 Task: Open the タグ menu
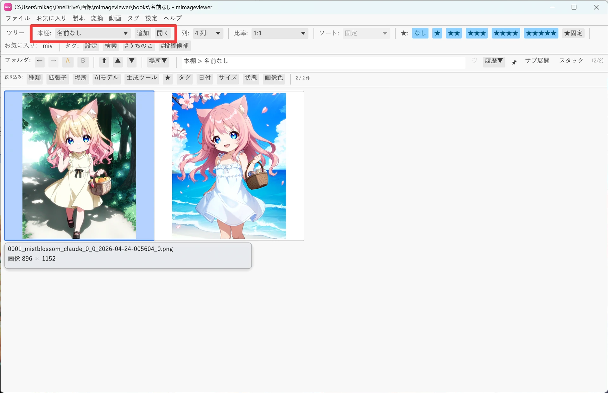tap(133, 18)
